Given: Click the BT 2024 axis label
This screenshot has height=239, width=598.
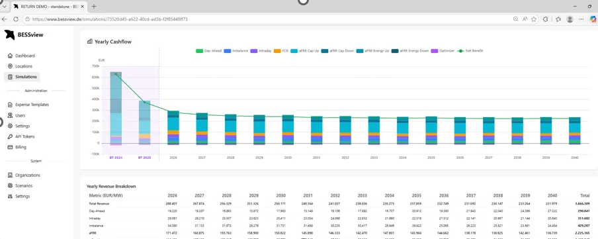Looking at the screenshot, I should pos(116,158).
